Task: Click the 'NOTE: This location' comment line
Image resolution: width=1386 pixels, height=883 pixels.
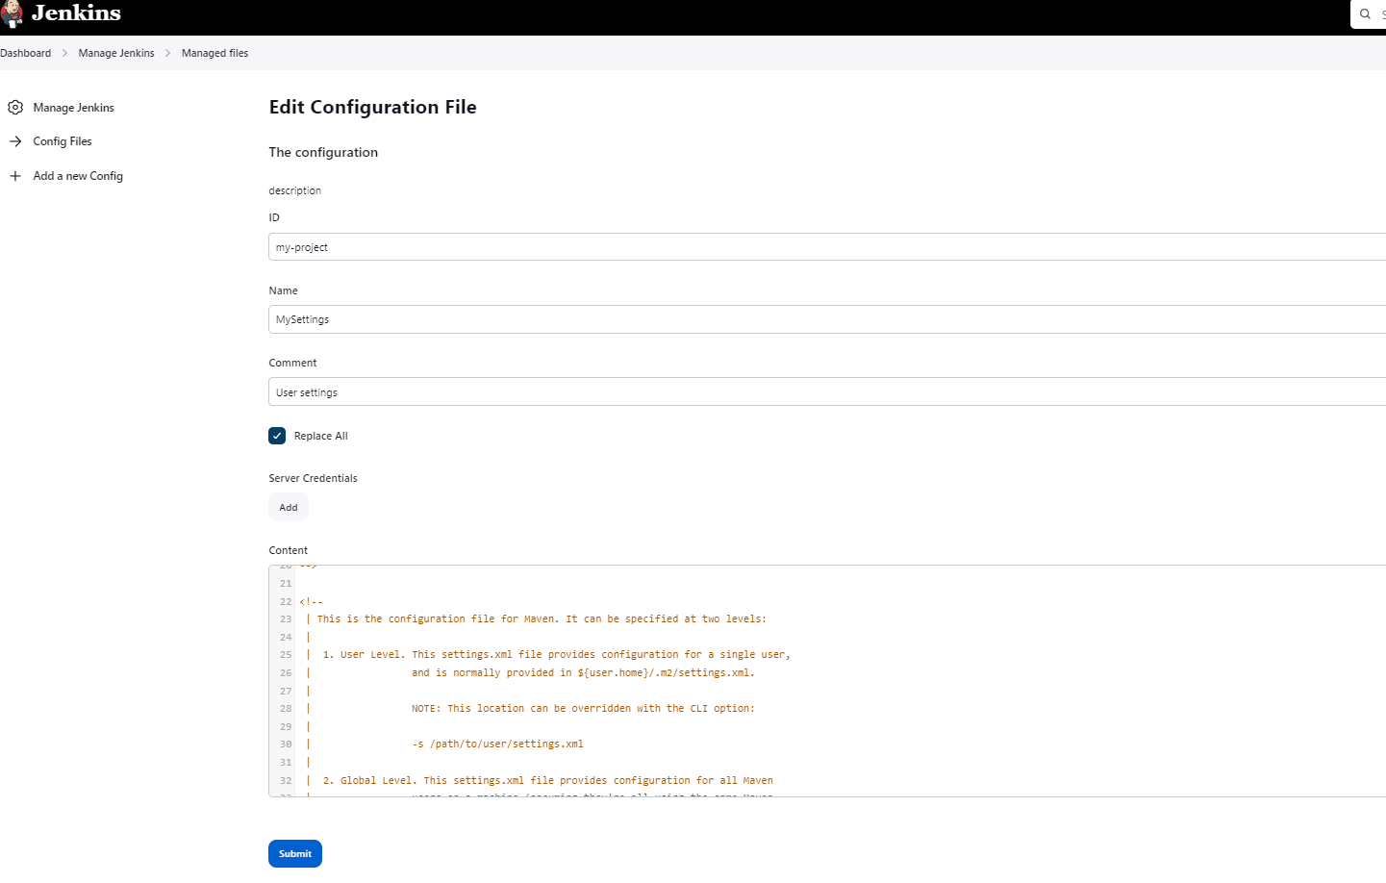Action: (x=583, y=709)
